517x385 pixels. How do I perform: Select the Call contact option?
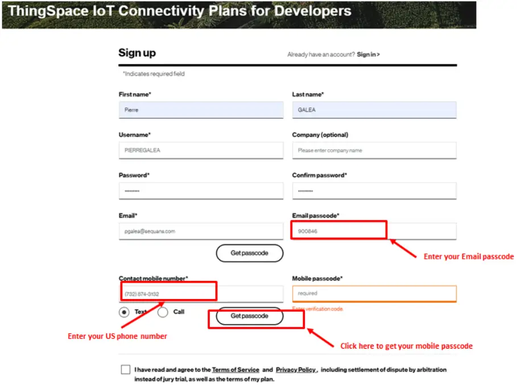tap(163, 312)
